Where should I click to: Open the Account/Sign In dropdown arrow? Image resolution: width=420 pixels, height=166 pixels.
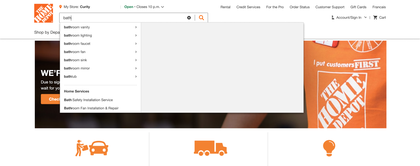click(365, 17)
